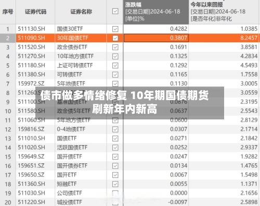Select the YTD return value 1.0385

(x=249, y=29)
